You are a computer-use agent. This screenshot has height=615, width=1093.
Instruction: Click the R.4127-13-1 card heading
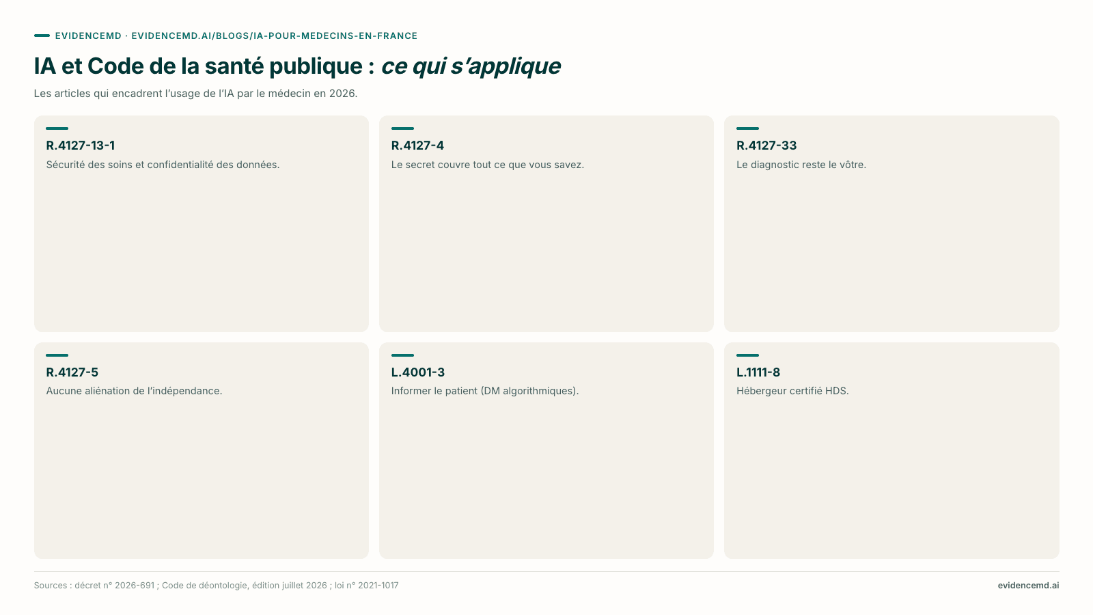81,145
